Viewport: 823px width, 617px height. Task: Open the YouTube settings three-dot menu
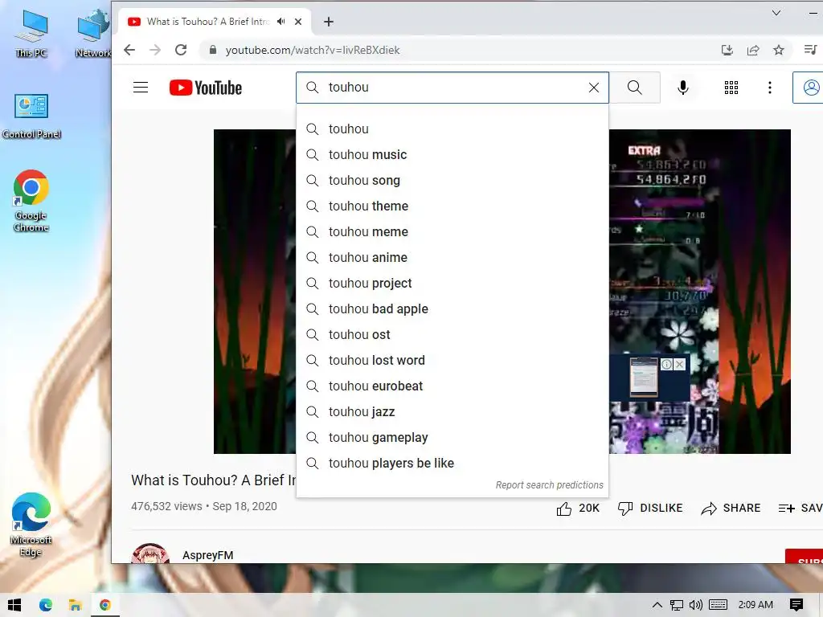(770, 88)
